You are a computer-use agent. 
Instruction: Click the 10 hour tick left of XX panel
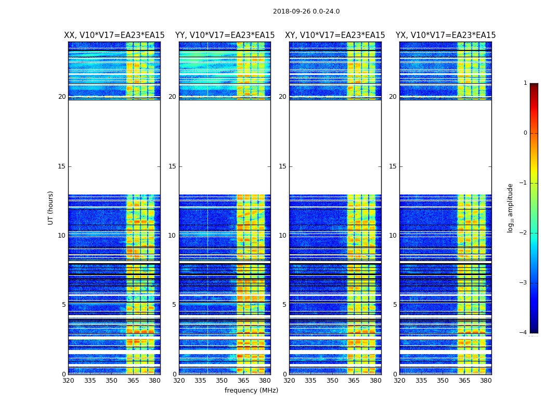point(62,236)
